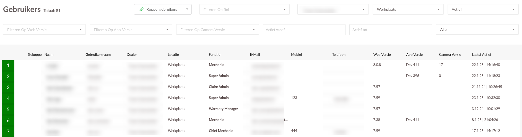Click the Web Versie column header
The height and width of the screenshot is (137, 522).
[382, 54]
